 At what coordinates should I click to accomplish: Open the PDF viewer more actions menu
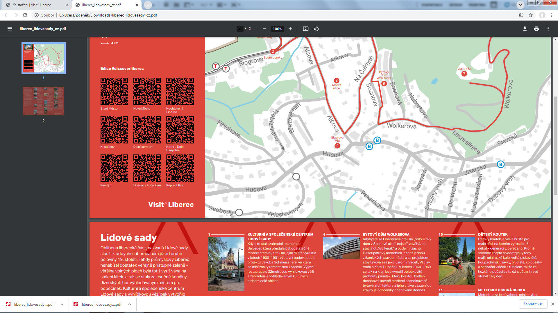[548, 29]
